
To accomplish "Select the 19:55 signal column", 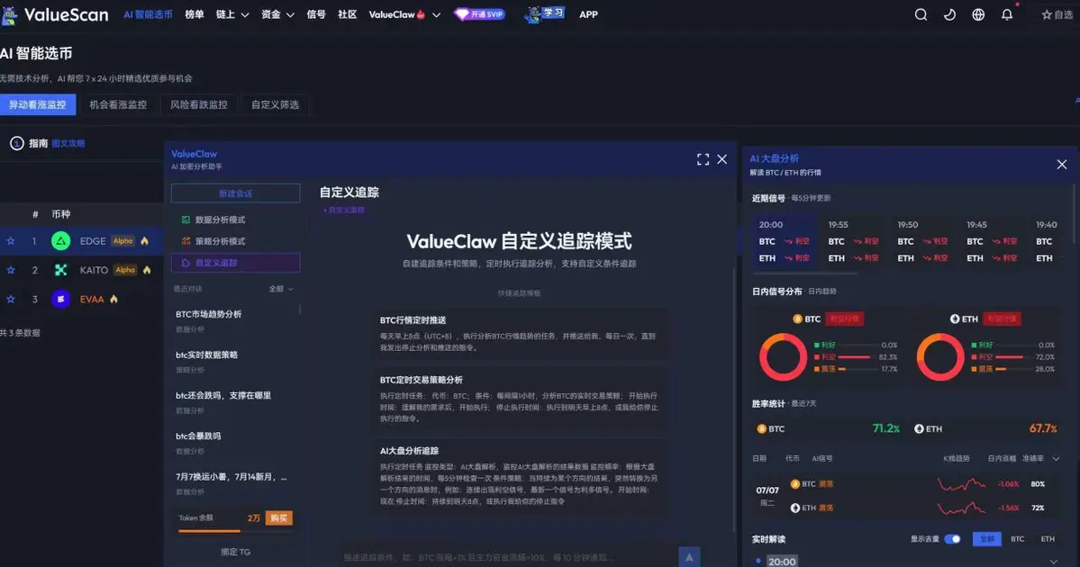I will tap(853, 241).
